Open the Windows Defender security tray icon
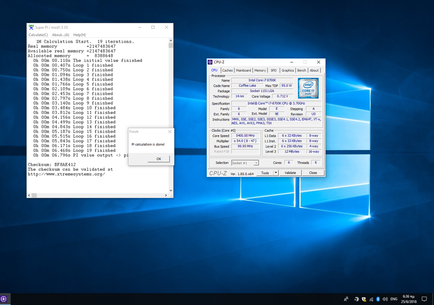This screenshot has height=305, width=434. [x=364, y=299]
